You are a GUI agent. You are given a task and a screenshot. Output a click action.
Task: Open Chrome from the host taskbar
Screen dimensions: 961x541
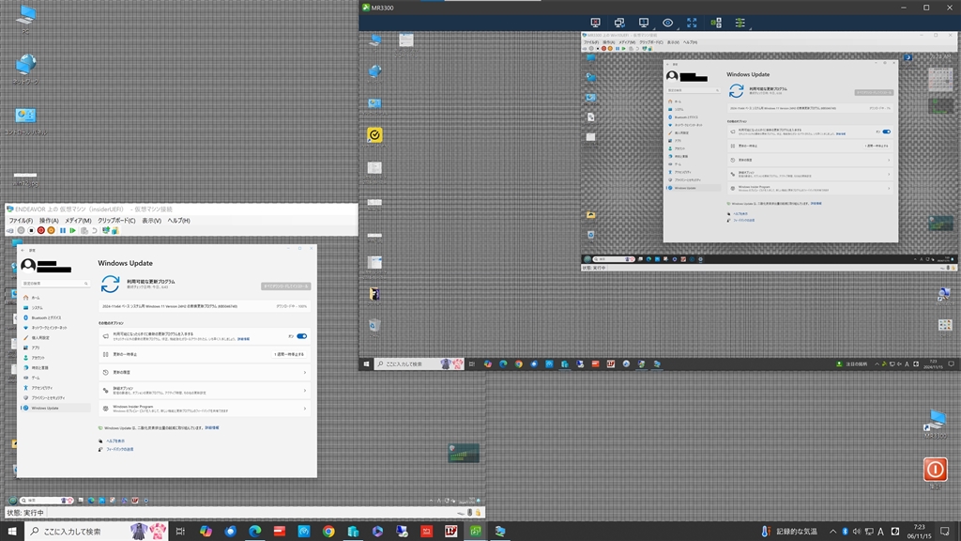pos(328,531)
